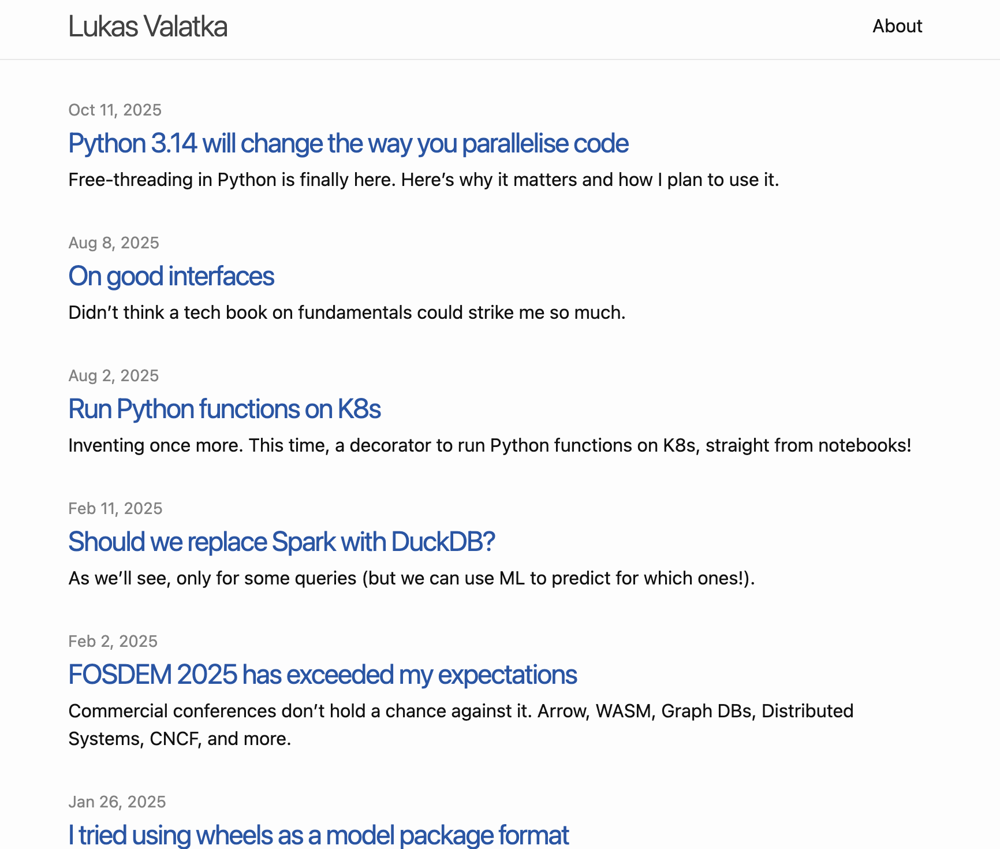Viewport: 1000px width, 849px height.
Task: Click the 'Didn't think a tech book' summary
Action: coord(346,312)
